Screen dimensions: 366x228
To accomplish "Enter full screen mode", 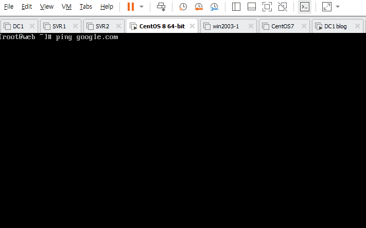I will point(267,7).
